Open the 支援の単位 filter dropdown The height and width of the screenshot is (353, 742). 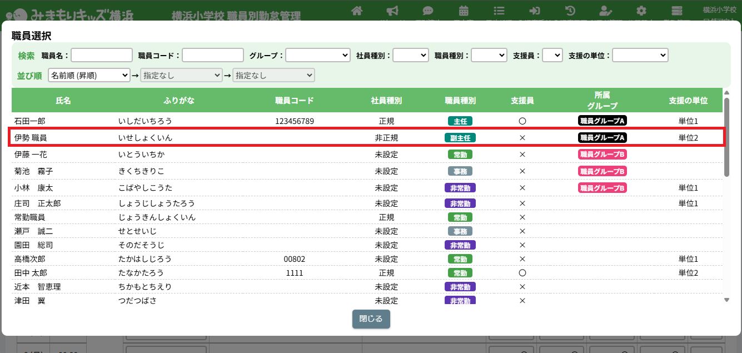pos(640,55)
